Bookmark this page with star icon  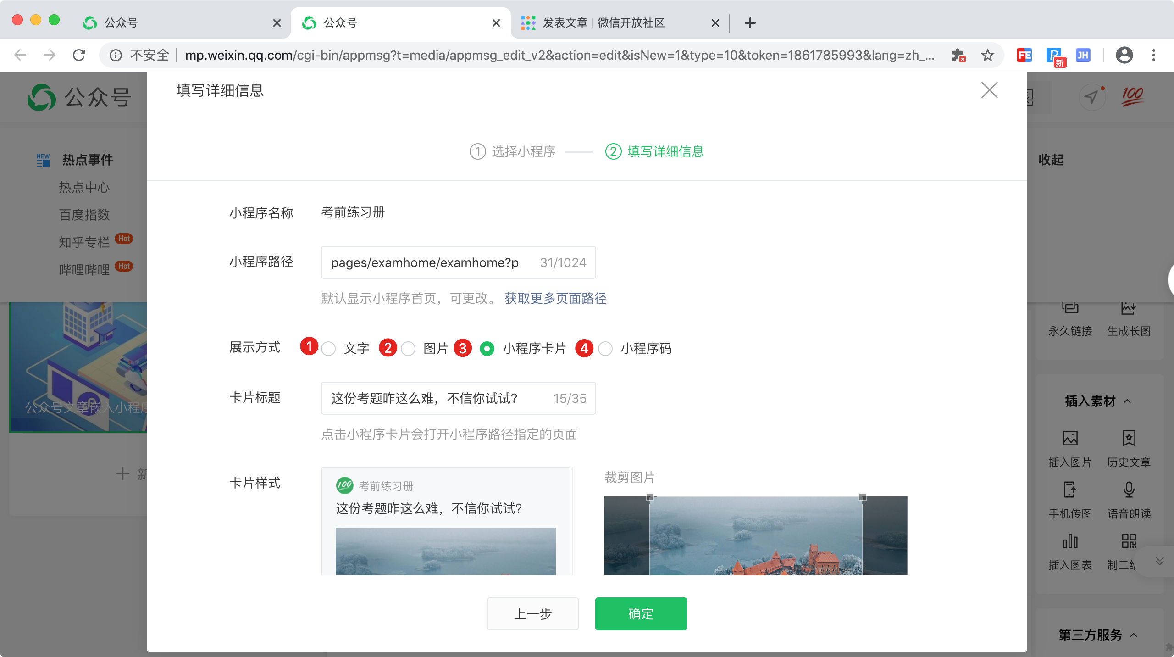987,56
